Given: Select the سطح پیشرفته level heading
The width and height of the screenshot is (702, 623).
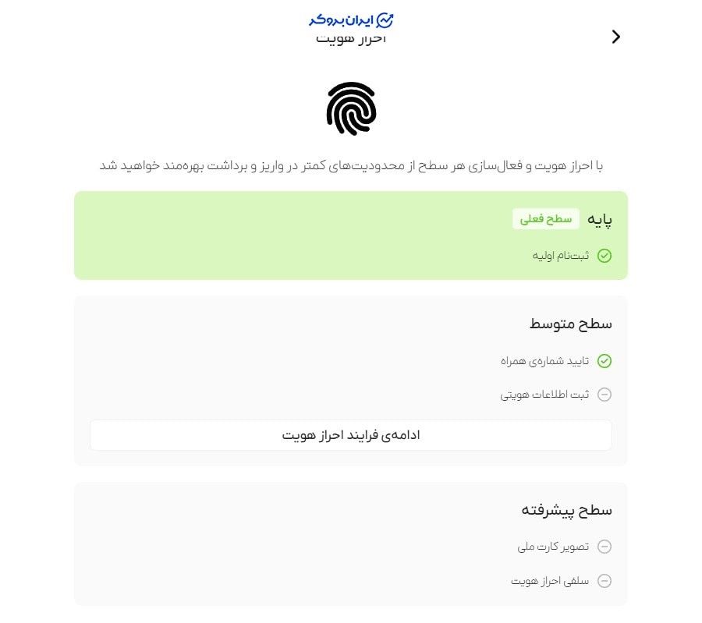Looking at the screenshot, I should (x=567, y=510).
